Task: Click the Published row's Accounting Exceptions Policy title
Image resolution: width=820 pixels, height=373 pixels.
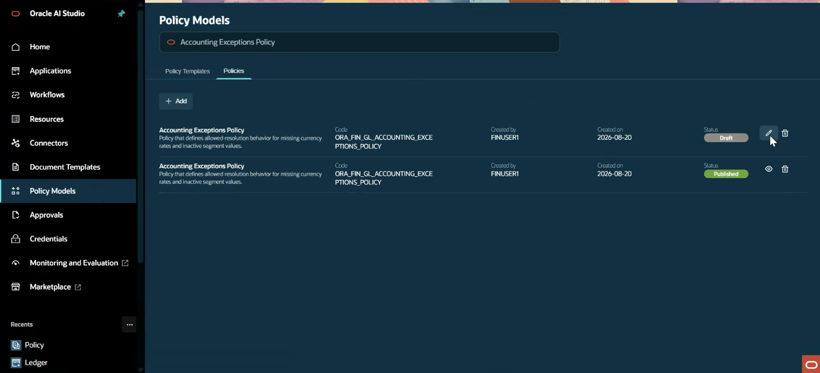Action: point(202,166)
